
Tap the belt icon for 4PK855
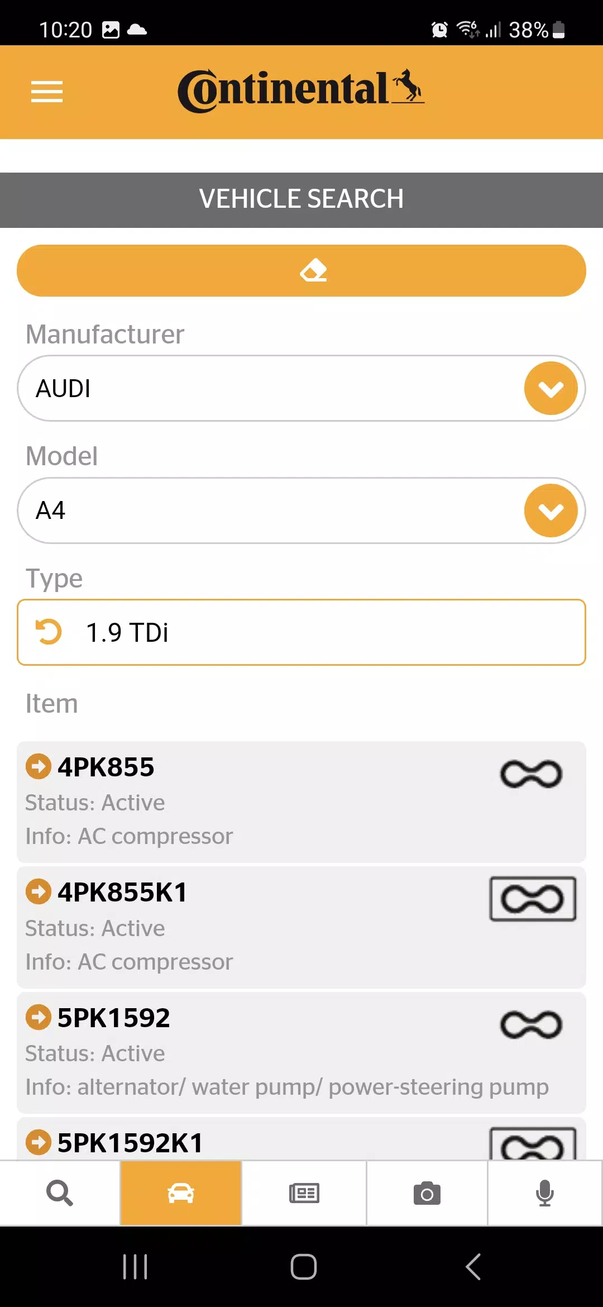pos(531,774)
